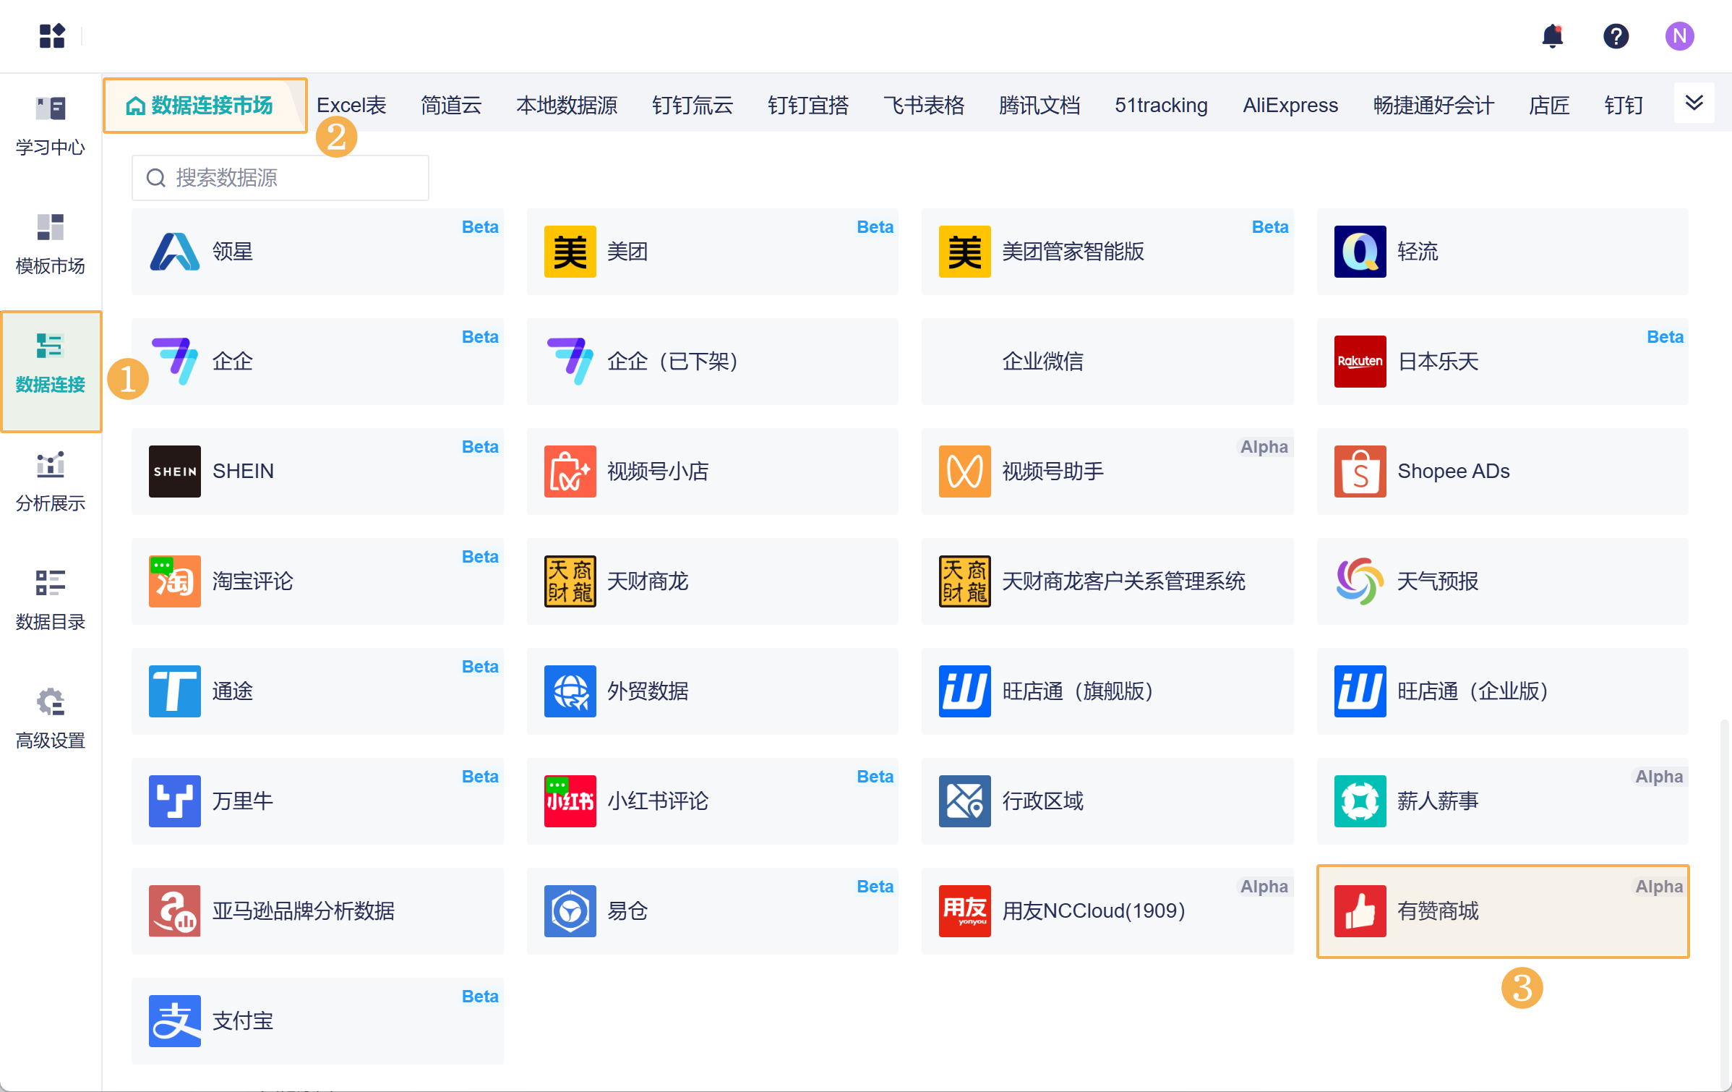Expand hidden data source tabs with double chevron

pos(1694,103)
